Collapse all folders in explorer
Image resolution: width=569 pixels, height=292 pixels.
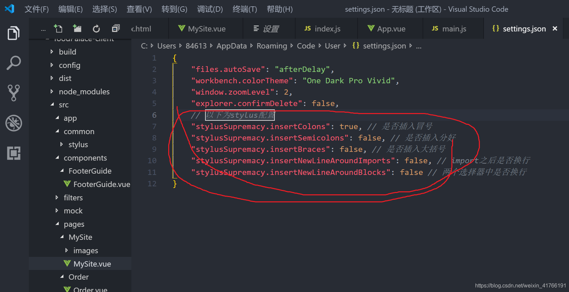point(116,28)
